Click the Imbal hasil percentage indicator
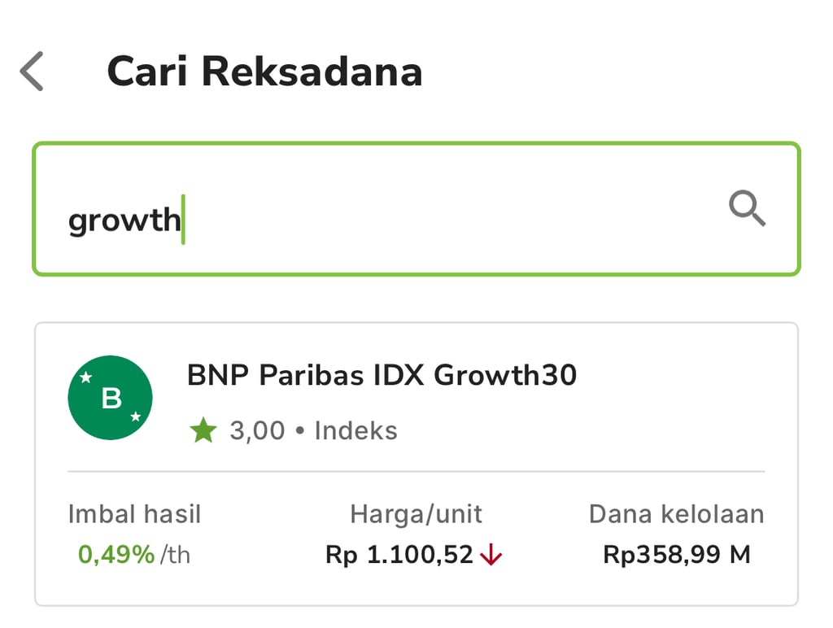Screen dimensions: 833x628 116,554
